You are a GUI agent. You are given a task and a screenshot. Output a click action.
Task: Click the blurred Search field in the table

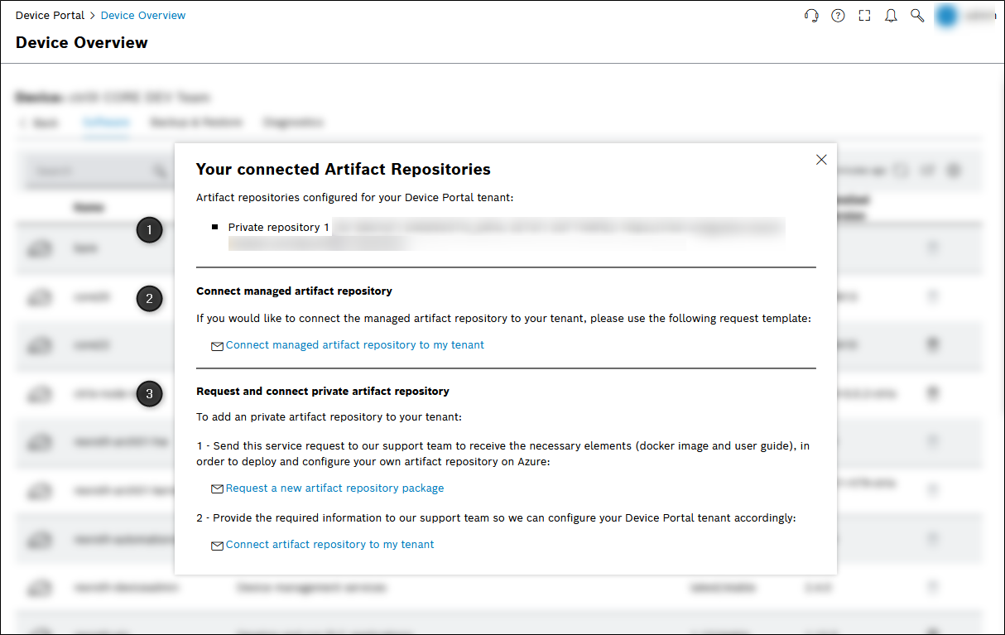[91, 171]
